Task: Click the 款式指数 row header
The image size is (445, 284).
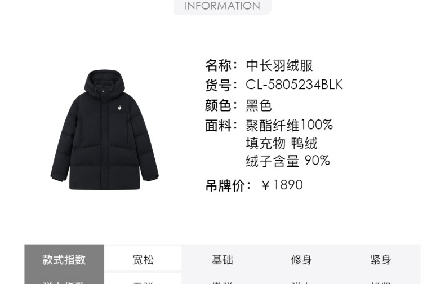Action: point(64,260)
